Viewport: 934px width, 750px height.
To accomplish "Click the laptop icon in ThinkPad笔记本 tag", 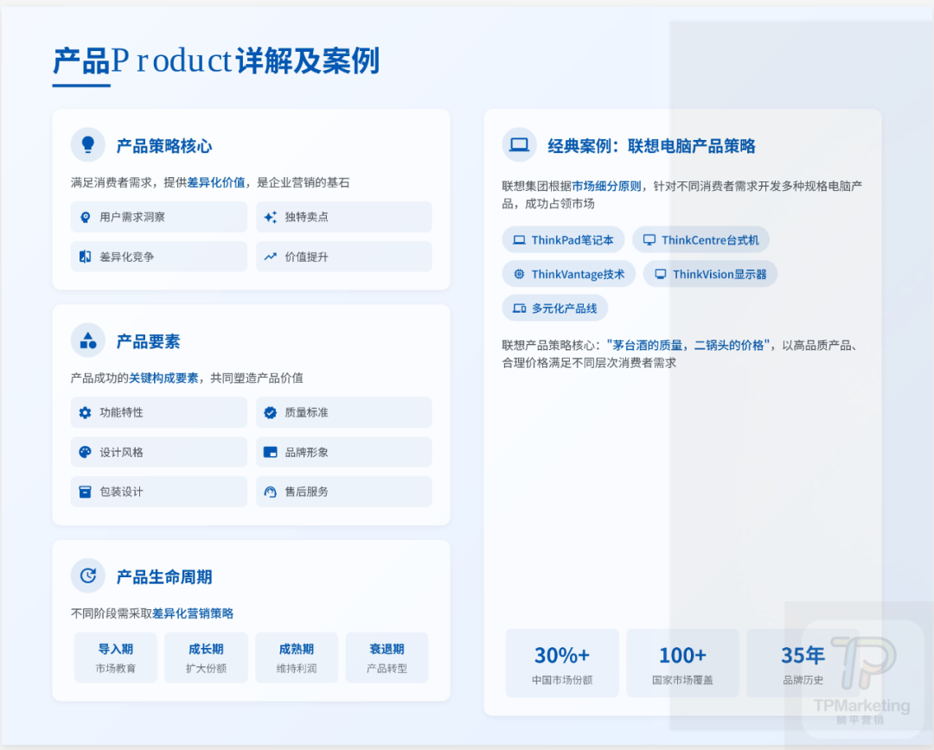I will coord(520,240).
